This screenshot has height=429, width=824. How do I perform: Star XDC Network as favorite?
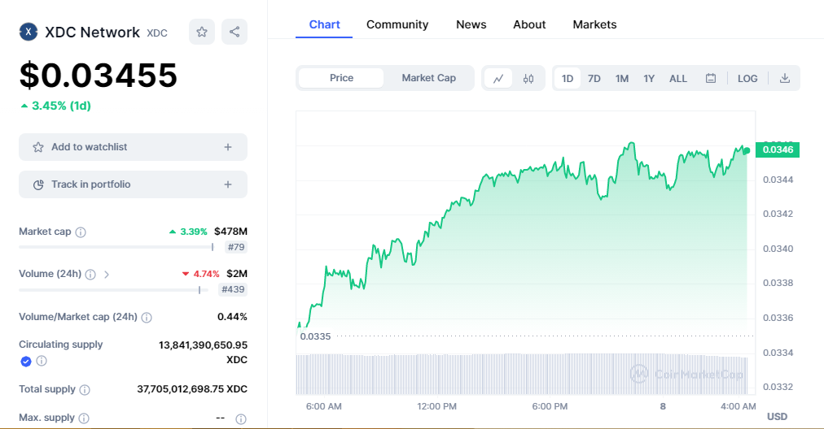click(x=202, y=32)
